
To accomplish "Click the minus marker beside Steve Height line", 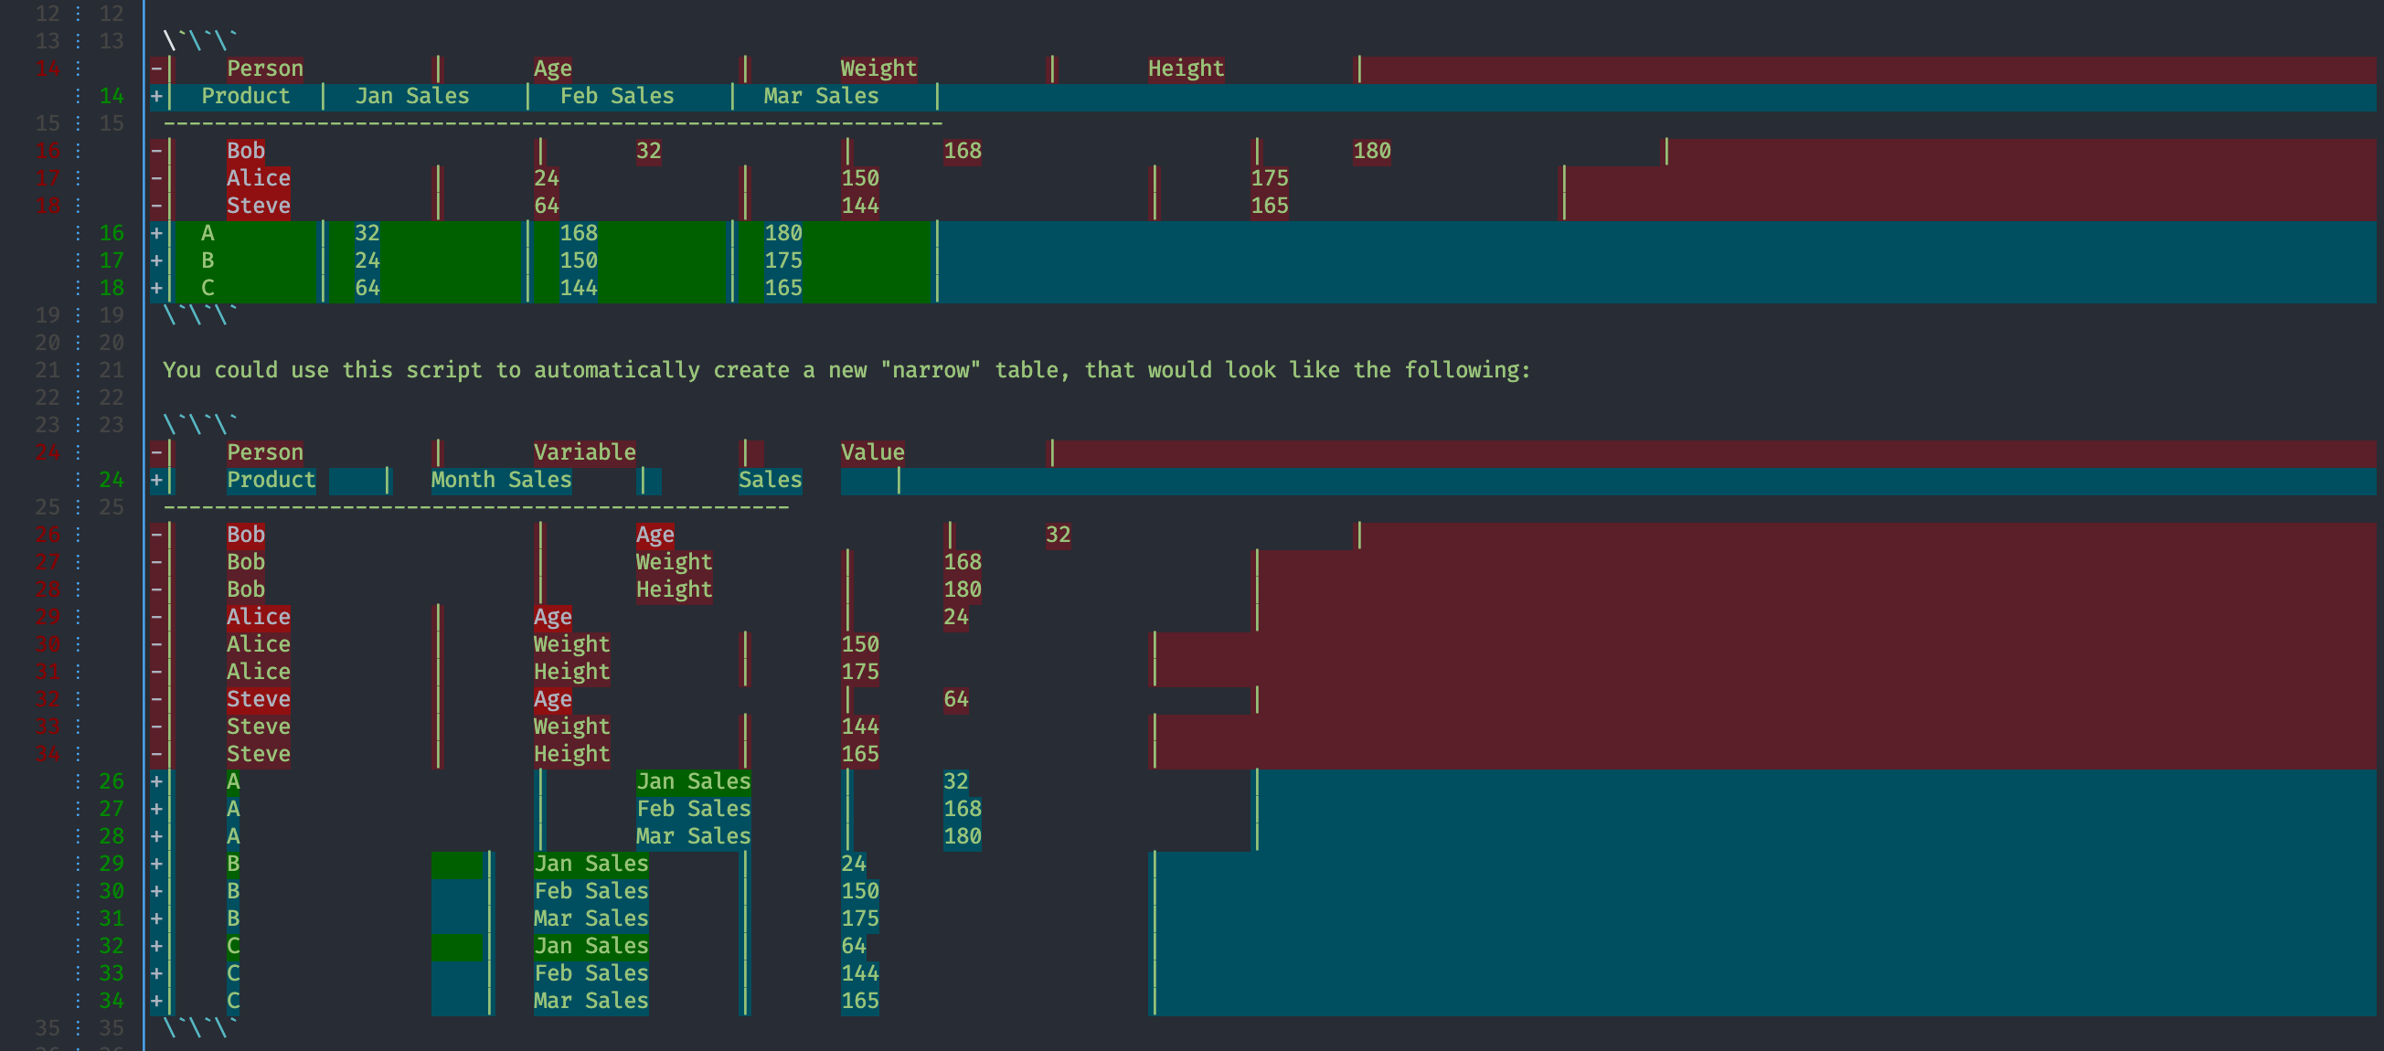I will click(x=157, y=753).
